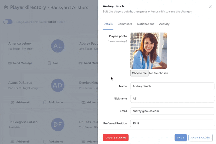The width and height of the screenshot is (216, 144).
Task: Toggle players between cards and table
Action: (8, 22)
